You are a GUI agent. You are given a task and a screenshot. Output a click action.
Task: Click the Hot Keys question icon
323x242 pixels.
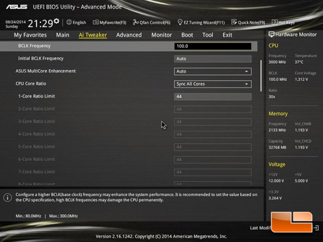click(274, 22)
